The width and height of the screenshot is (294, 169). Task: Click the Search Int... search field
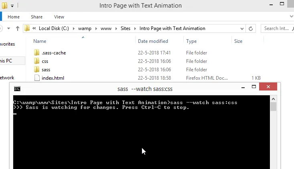pos(276,28)
